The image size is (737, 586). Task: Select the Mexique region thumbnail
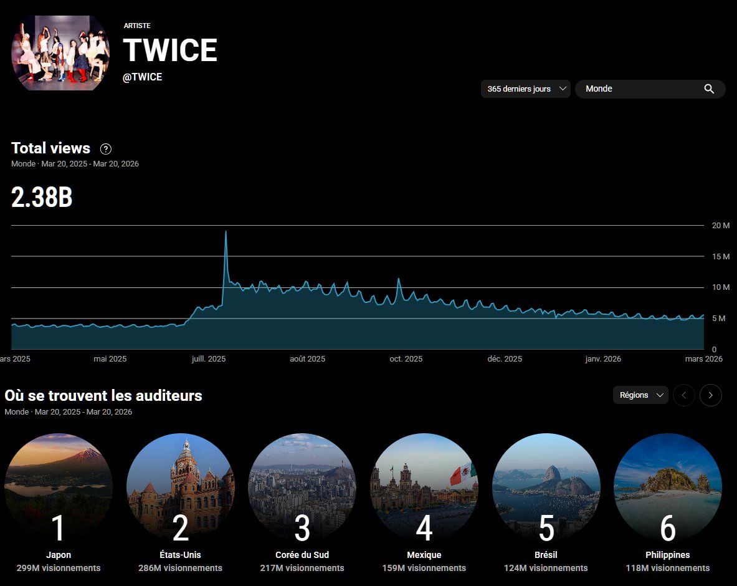pyautogui.click(x=424, y=488)
